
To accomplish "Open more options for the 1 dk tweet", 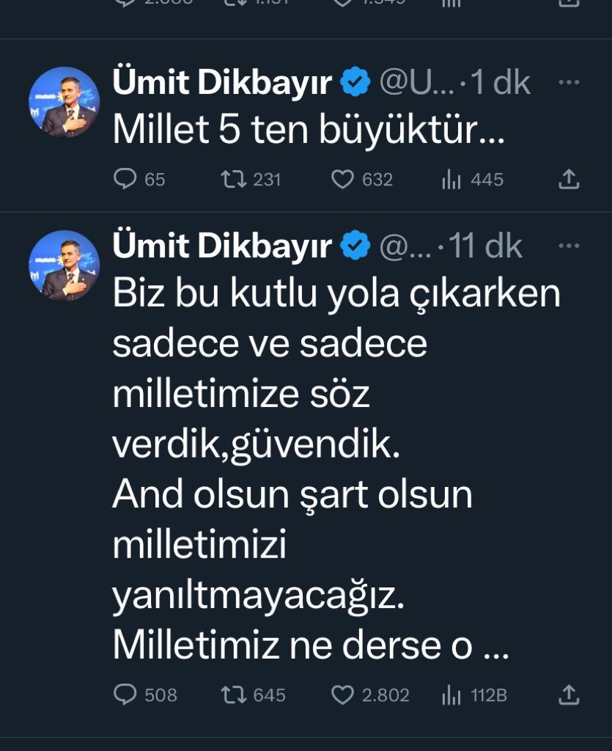I will pos(569,82).
